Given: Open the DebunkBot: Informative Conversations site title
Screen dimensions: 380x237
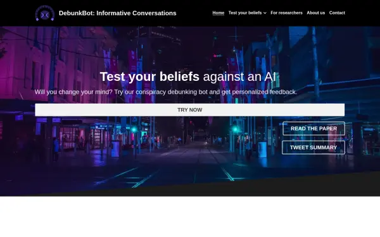Looking at the screenshot, I should pos(118,13).
